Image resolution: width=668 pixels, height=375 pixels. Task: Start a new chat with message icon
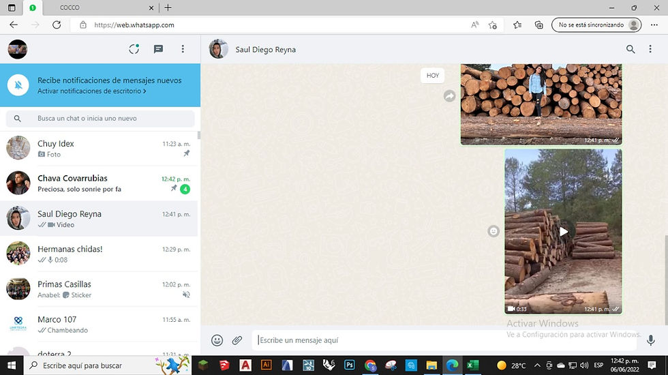point(158,49)
